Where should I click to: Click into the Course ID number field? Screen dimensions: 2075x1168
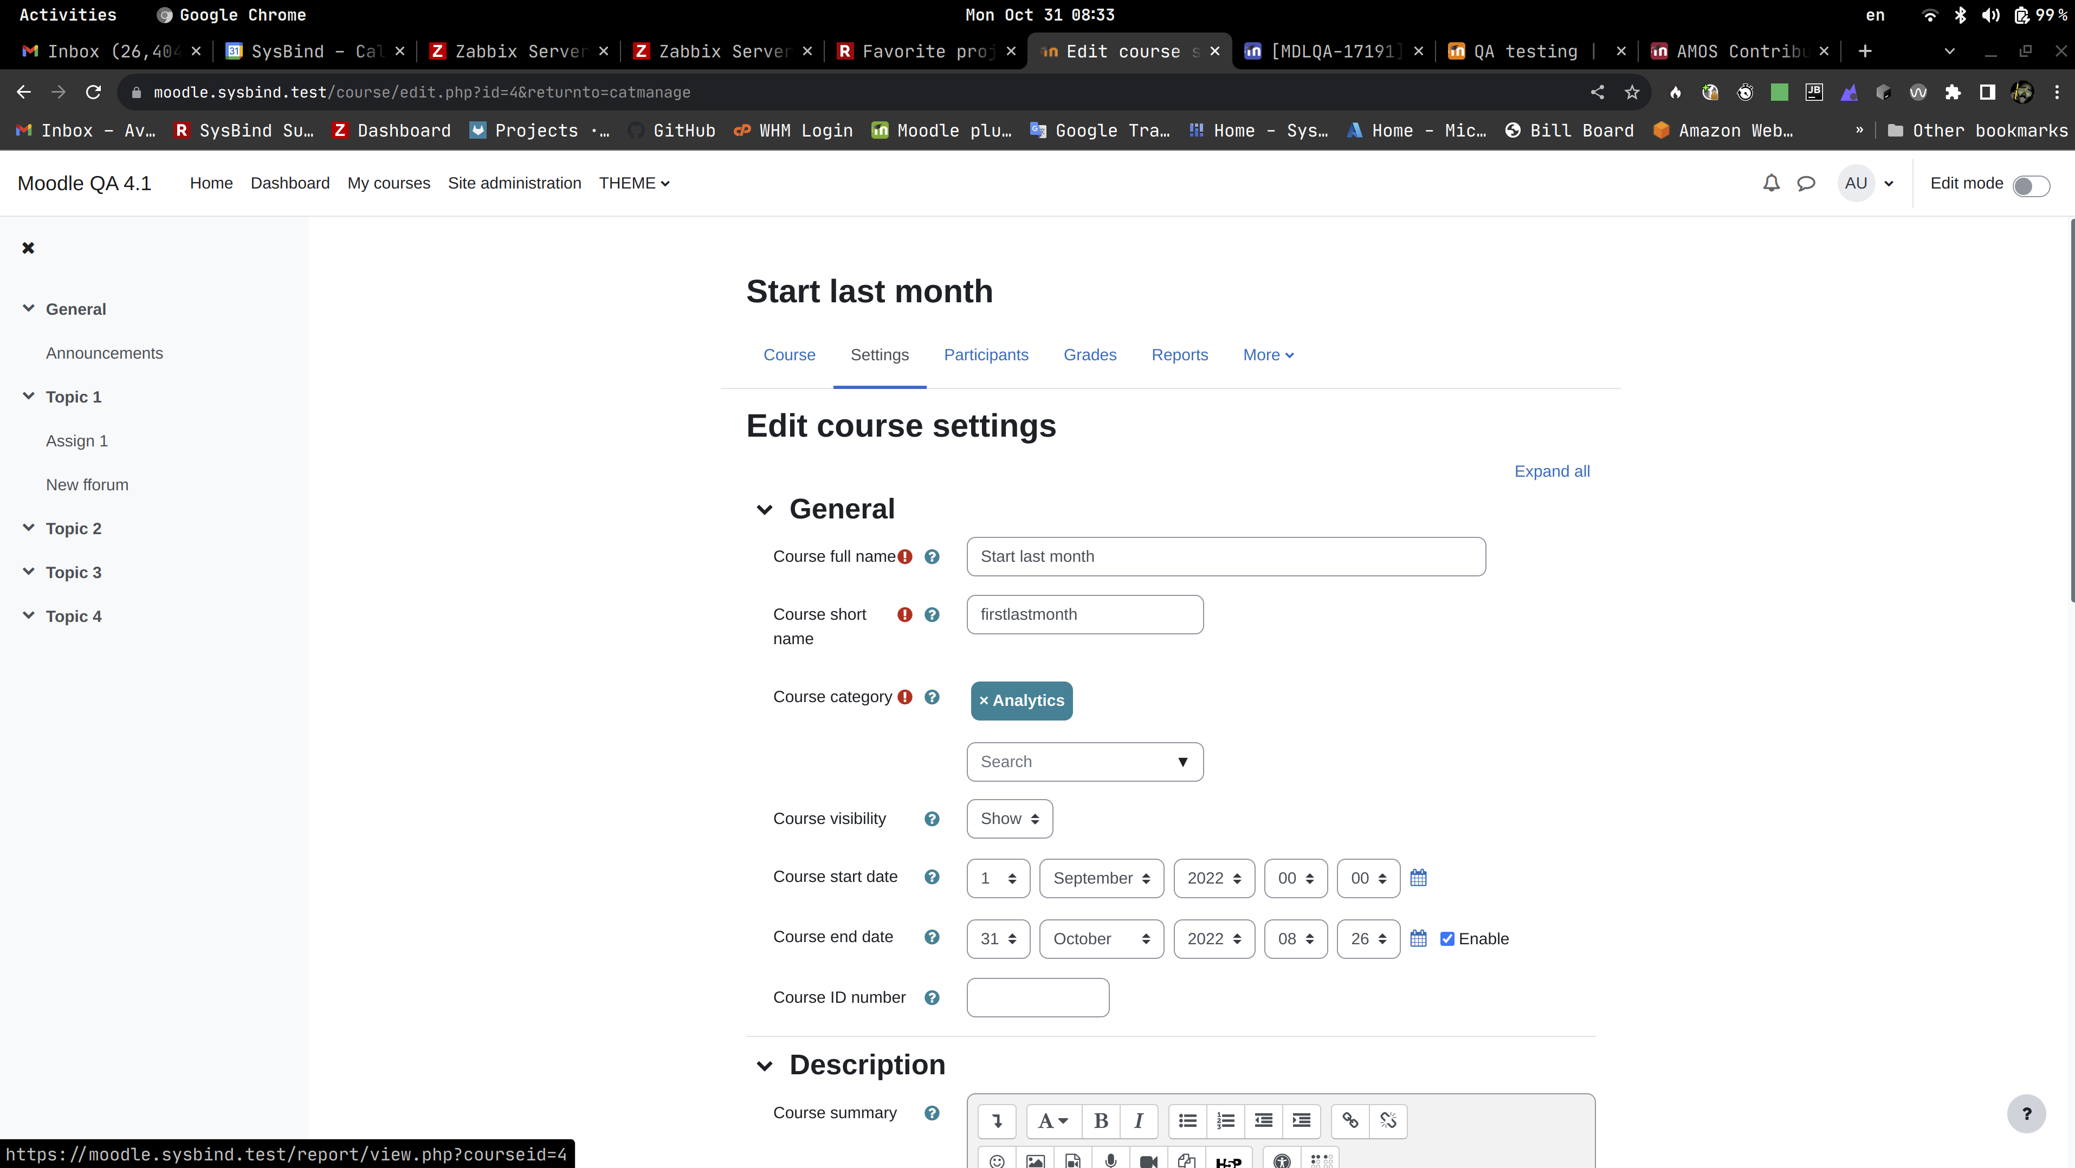[1037, 997]
